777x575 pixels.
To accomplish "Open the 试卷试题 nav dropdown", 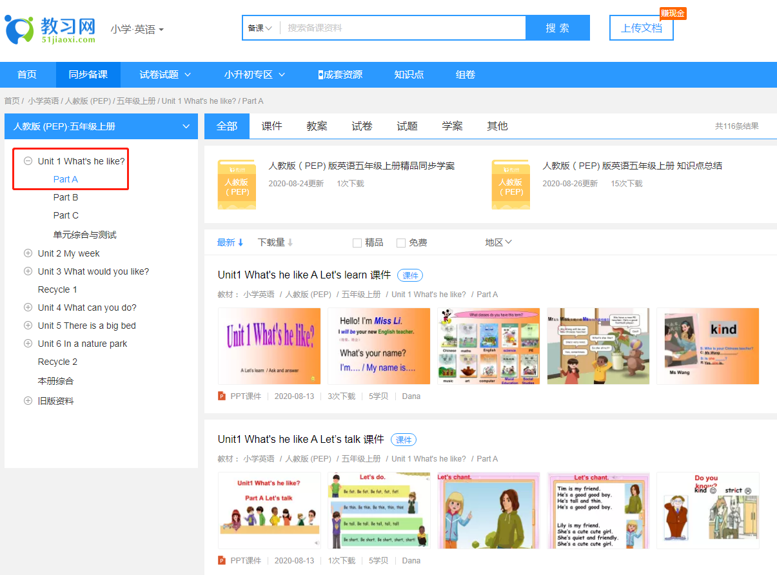I will pyautogui.click(x=166, y=75).
